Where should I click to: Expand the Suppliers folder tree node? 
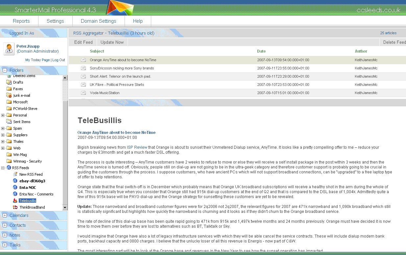(x=3, y=135)
